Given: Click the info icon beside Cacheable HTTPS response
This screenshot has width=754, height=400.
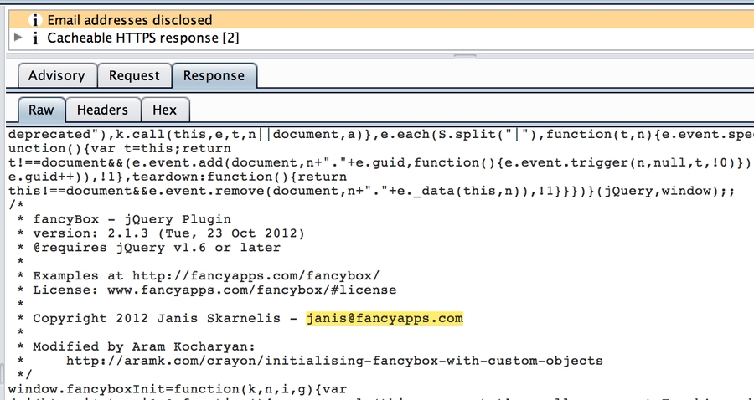Looking at the screenshot, I should pyautogui.click(x=34, y=38).
